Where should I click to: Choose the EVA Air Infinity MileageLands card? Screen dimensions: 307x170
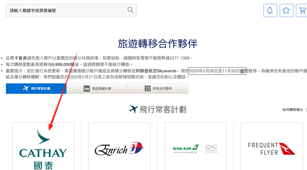(196, 146)
